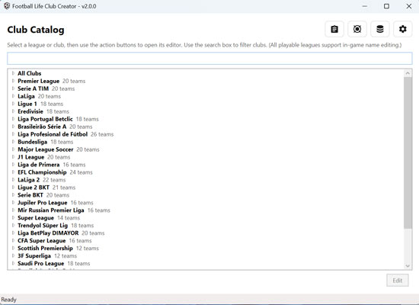This screenshot has width=419, height=305.
Task: Open the clipboard icon in the top toolbar
Action: point(334,29)
